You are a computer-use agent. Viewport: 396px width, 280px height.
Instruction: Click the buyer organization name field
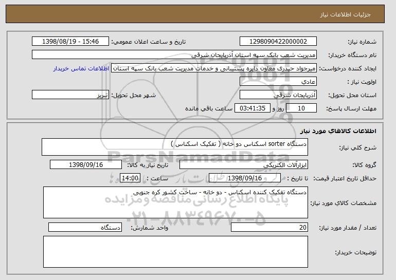point(174,55)
